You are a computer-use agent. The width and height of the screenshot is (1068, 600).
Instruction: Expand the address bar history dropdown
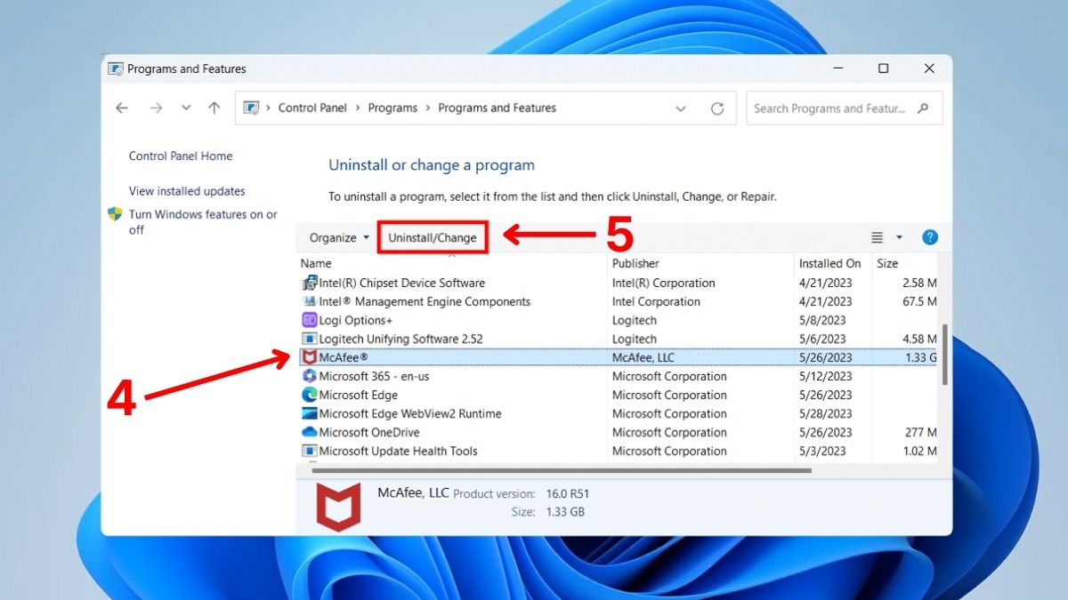680,108
